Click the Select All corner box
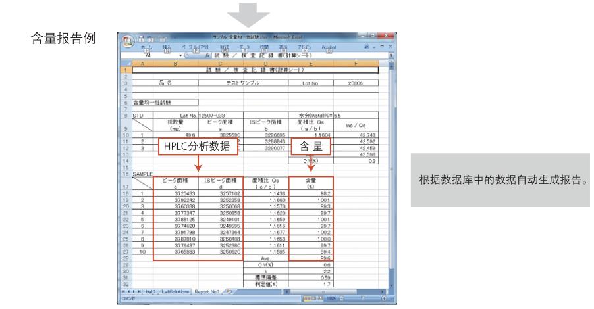The width and height of the screenshot is (594, 309). (126, 64)
